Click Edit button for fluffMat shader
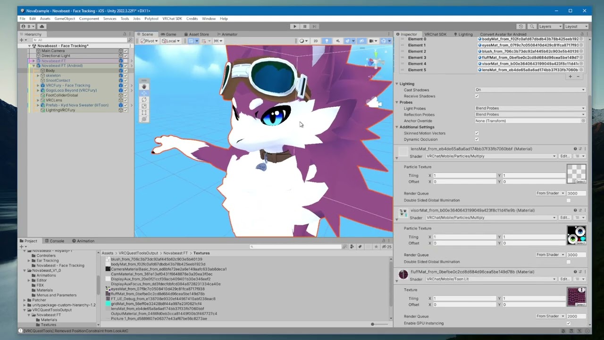604x340 pixels. pos(564,279)
